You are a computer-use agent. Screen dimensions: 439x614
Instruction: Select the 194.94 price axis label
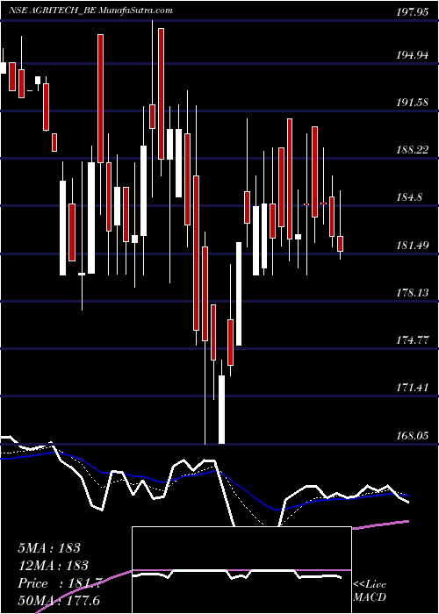pos(412,54)
